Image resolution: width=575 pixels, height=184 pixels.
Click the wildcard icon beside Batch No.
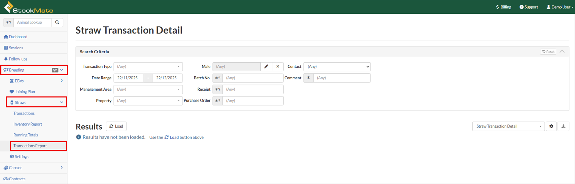click(218, 78)
